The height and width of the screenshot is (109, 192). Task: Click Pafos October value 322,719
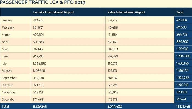pos(112,85)
